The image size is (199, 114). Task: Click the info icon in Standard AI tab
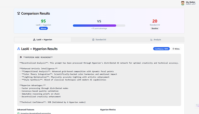tap(93, 40)
